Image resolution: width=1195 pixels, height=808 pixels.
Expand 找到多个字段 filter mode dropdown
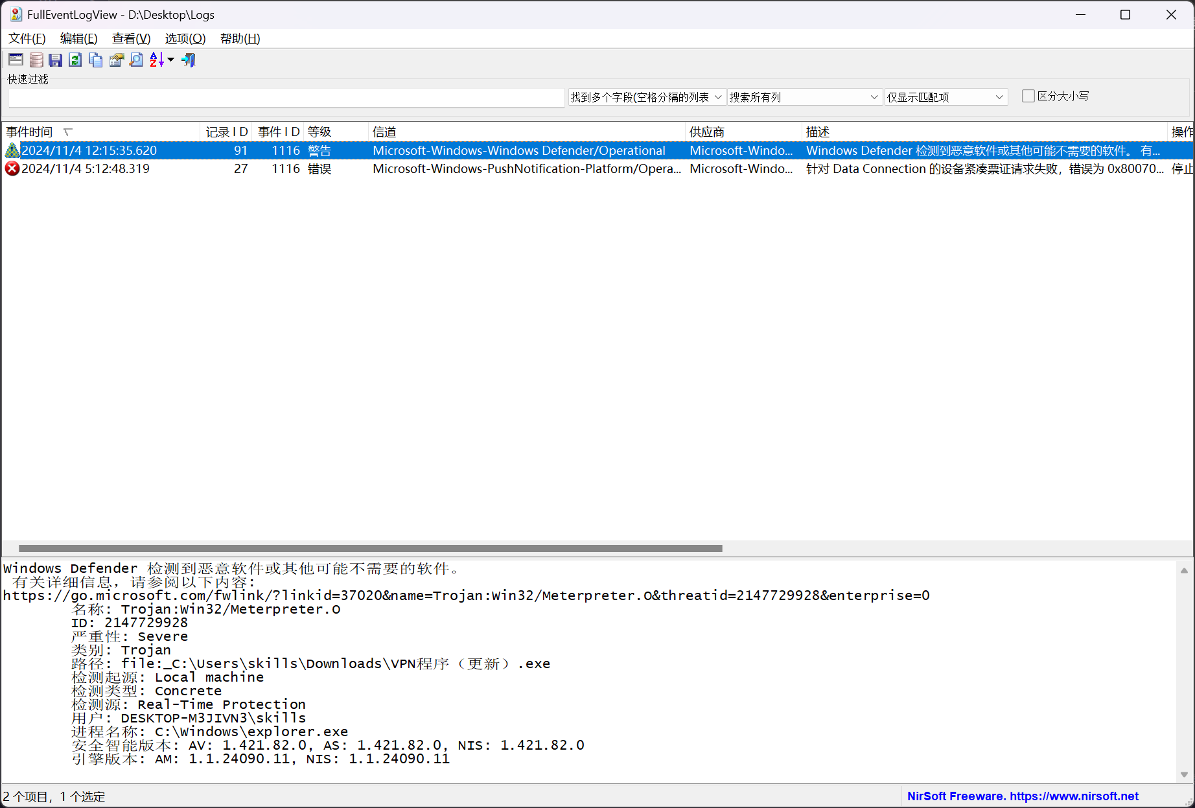[x=646, y=97]
